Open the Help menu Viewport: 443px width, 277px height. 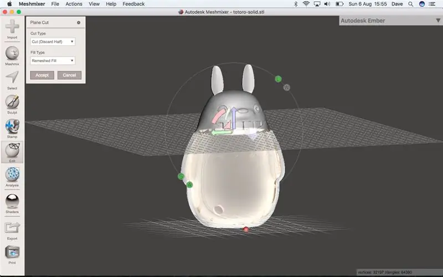(x=111, y=4)
